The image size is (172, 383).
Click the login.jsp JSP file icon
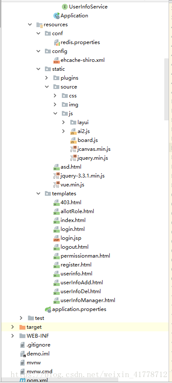pos(56,238)
